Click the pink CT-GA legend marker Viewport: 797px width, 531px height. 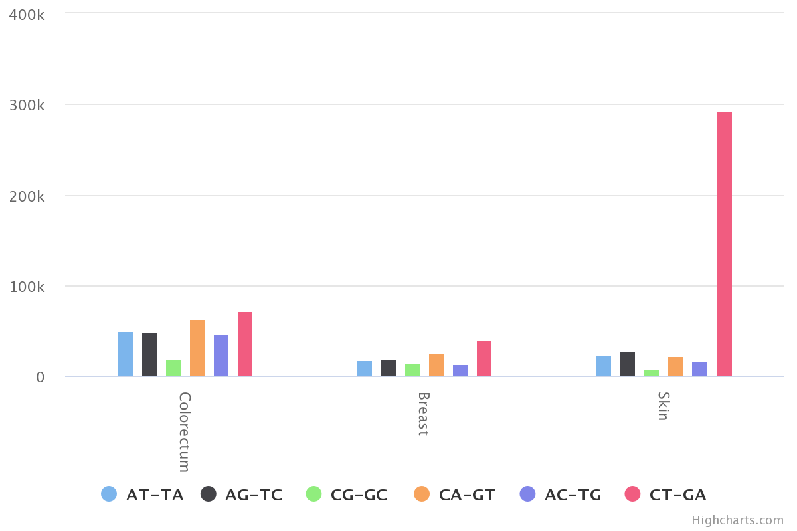click(633, 494)
